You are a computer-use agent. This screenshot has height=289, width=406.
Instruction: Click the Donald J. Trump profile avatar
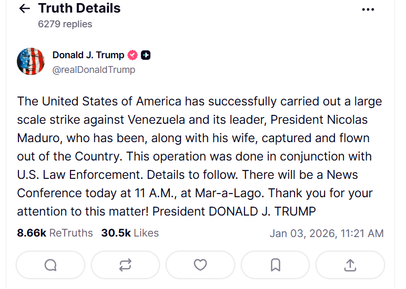pyautogui.click(x=31, y=61)
